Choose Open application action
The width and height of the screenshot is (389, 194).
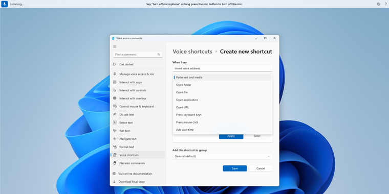click(223, 100)
